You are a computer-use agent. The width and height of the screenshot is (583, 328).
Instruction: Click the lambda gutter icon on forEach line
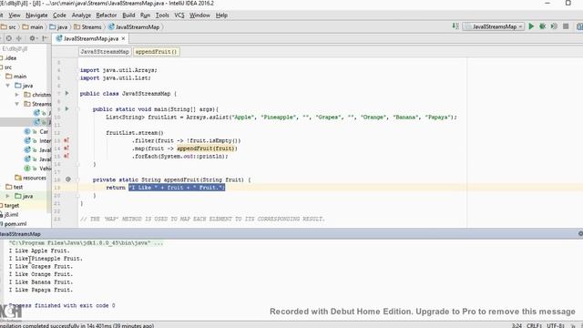point(66,156)
